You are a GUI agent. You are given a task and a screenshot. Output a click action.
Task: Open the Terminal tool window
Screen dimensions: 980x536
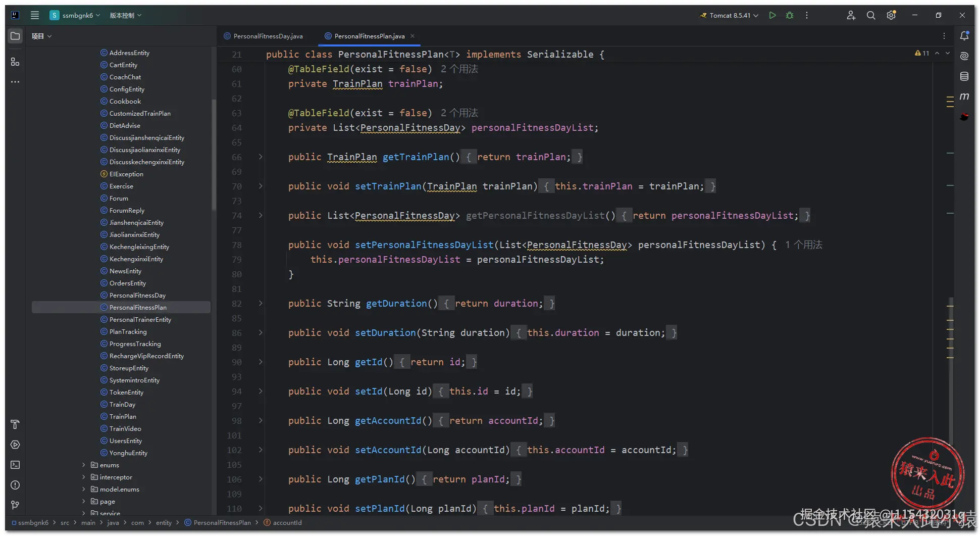[x=15, y=465]
